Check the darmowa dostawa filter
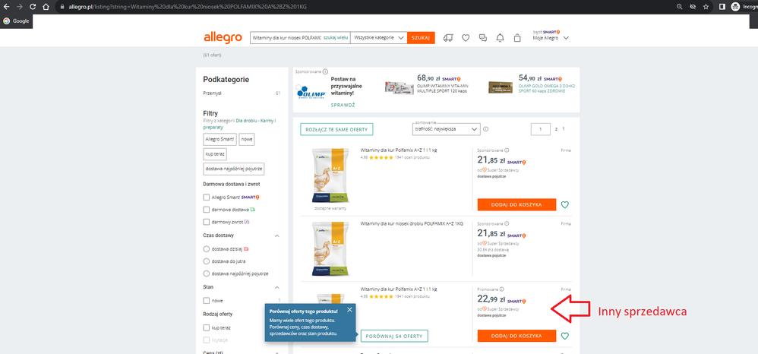Image resolution: width=758 pixels, height=354 pixels. [x=207, y=209]
